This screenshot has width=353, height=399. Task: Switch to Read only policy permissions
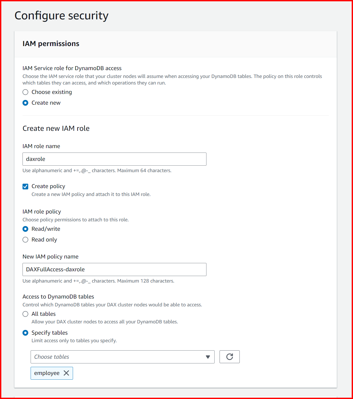pyautogui.click(x=25, y=239)
